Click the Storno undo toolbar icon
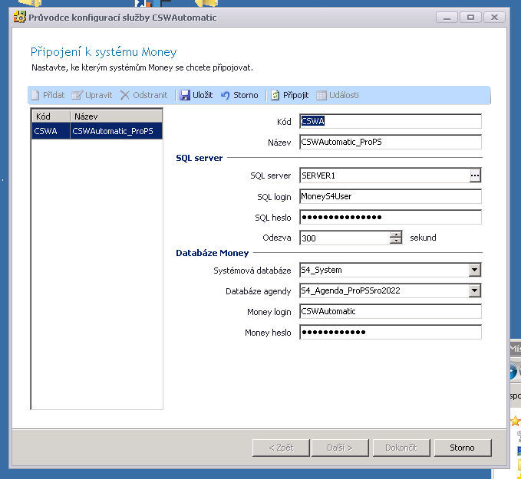 coord(226,95)
